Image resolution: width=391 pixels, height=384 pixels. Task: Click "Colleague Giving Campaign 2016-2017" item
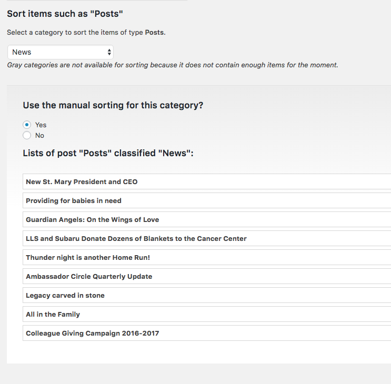click(x=92, y=333)
